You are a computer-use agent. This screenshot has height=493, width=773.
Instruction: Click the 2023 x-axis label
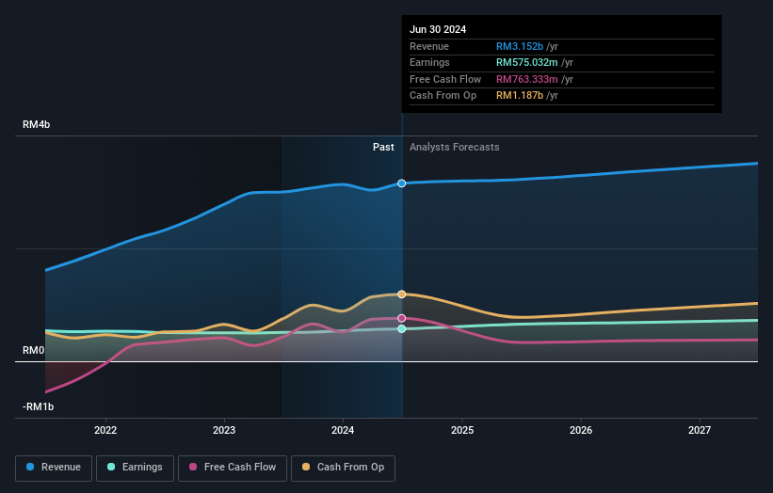click(x=224, y=430)
